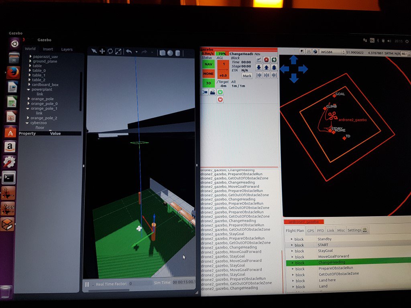The width and height of the screenshot is (411, 308).
Task: Expand the cardboard_box tree node
Action: coord(29,84)
